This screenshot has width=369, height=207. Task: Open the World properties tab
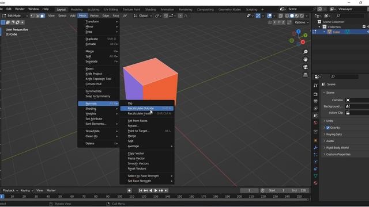click(315, 122)
